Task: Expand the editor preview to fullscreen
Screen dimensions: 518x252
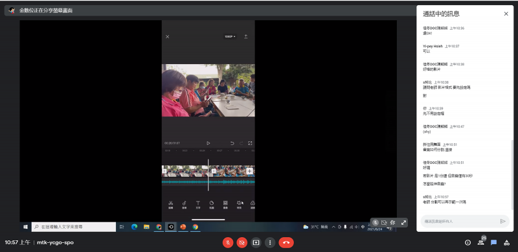Action: click(250, 143)
